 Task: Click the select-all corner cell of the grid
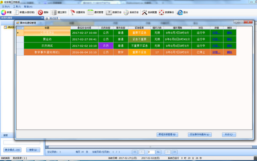[x=20, y=28]
